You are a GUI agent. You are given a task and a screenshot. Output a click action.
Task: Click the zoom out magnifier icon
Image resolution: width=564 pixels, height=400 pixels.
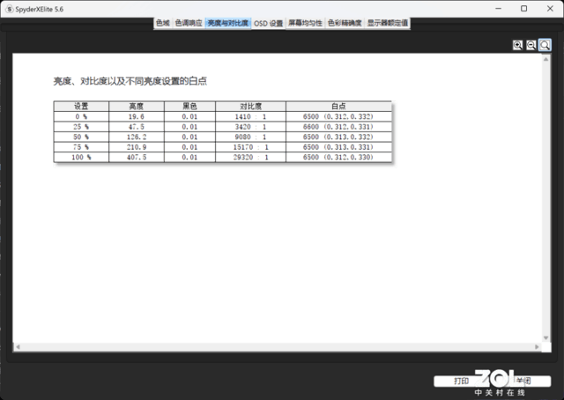(531, 45)
